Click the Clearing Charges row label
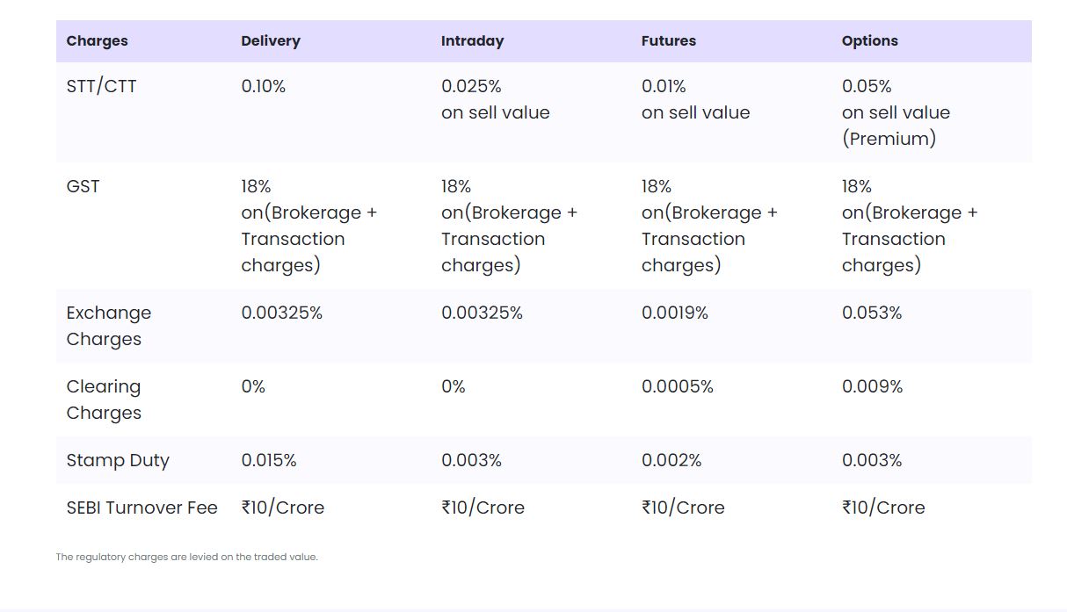 pyautogui.click(x=104, y=400)
